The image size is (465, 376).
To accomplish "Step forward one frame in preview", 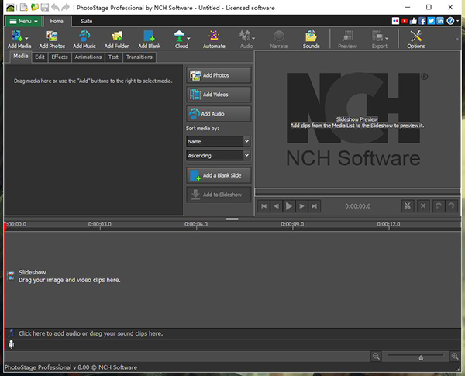I will tap(301, 206).
